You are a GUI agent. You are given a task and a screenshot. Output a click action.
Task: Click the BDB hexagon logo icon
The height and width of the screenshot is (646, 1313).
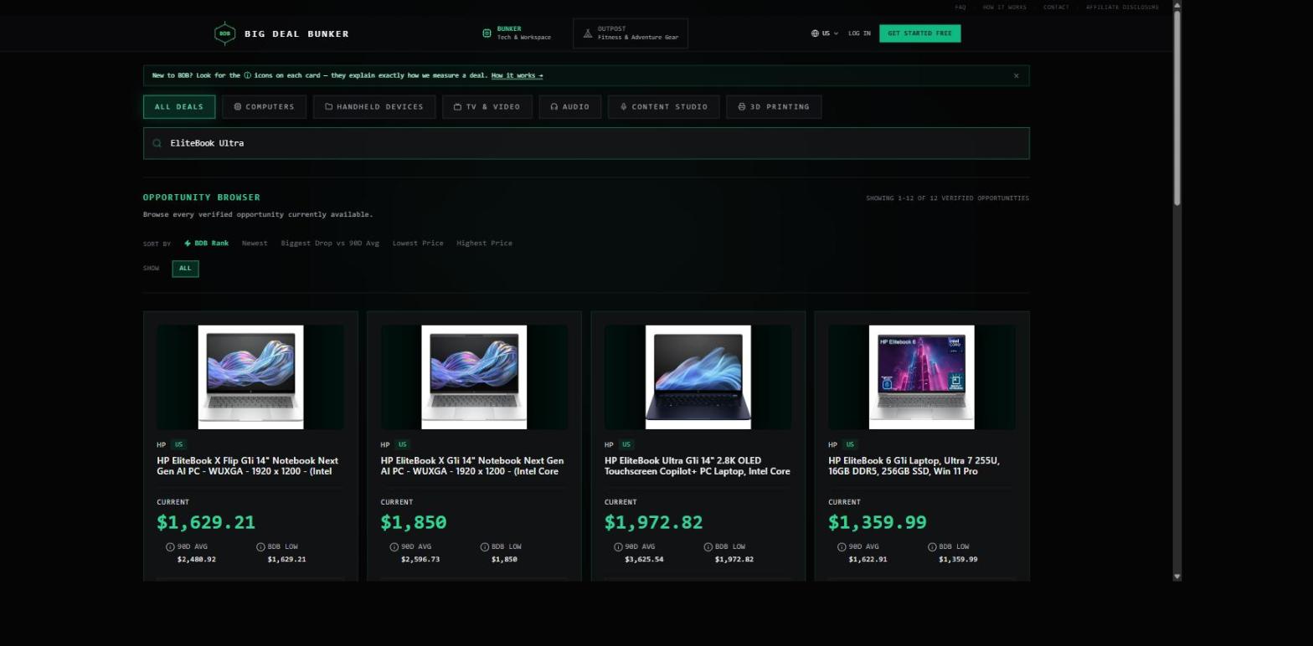coord(224,33)
